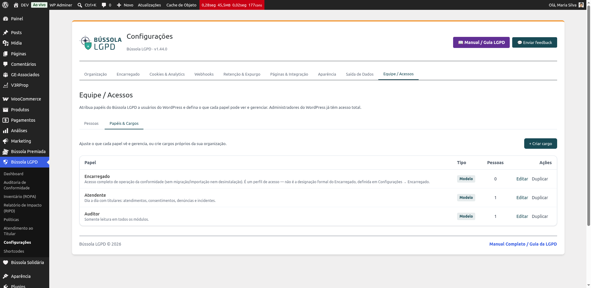This screenshot has height=288, width=591.
Task: Click the Pagamentos dollar icon
Action: click(x=6, y=120)
